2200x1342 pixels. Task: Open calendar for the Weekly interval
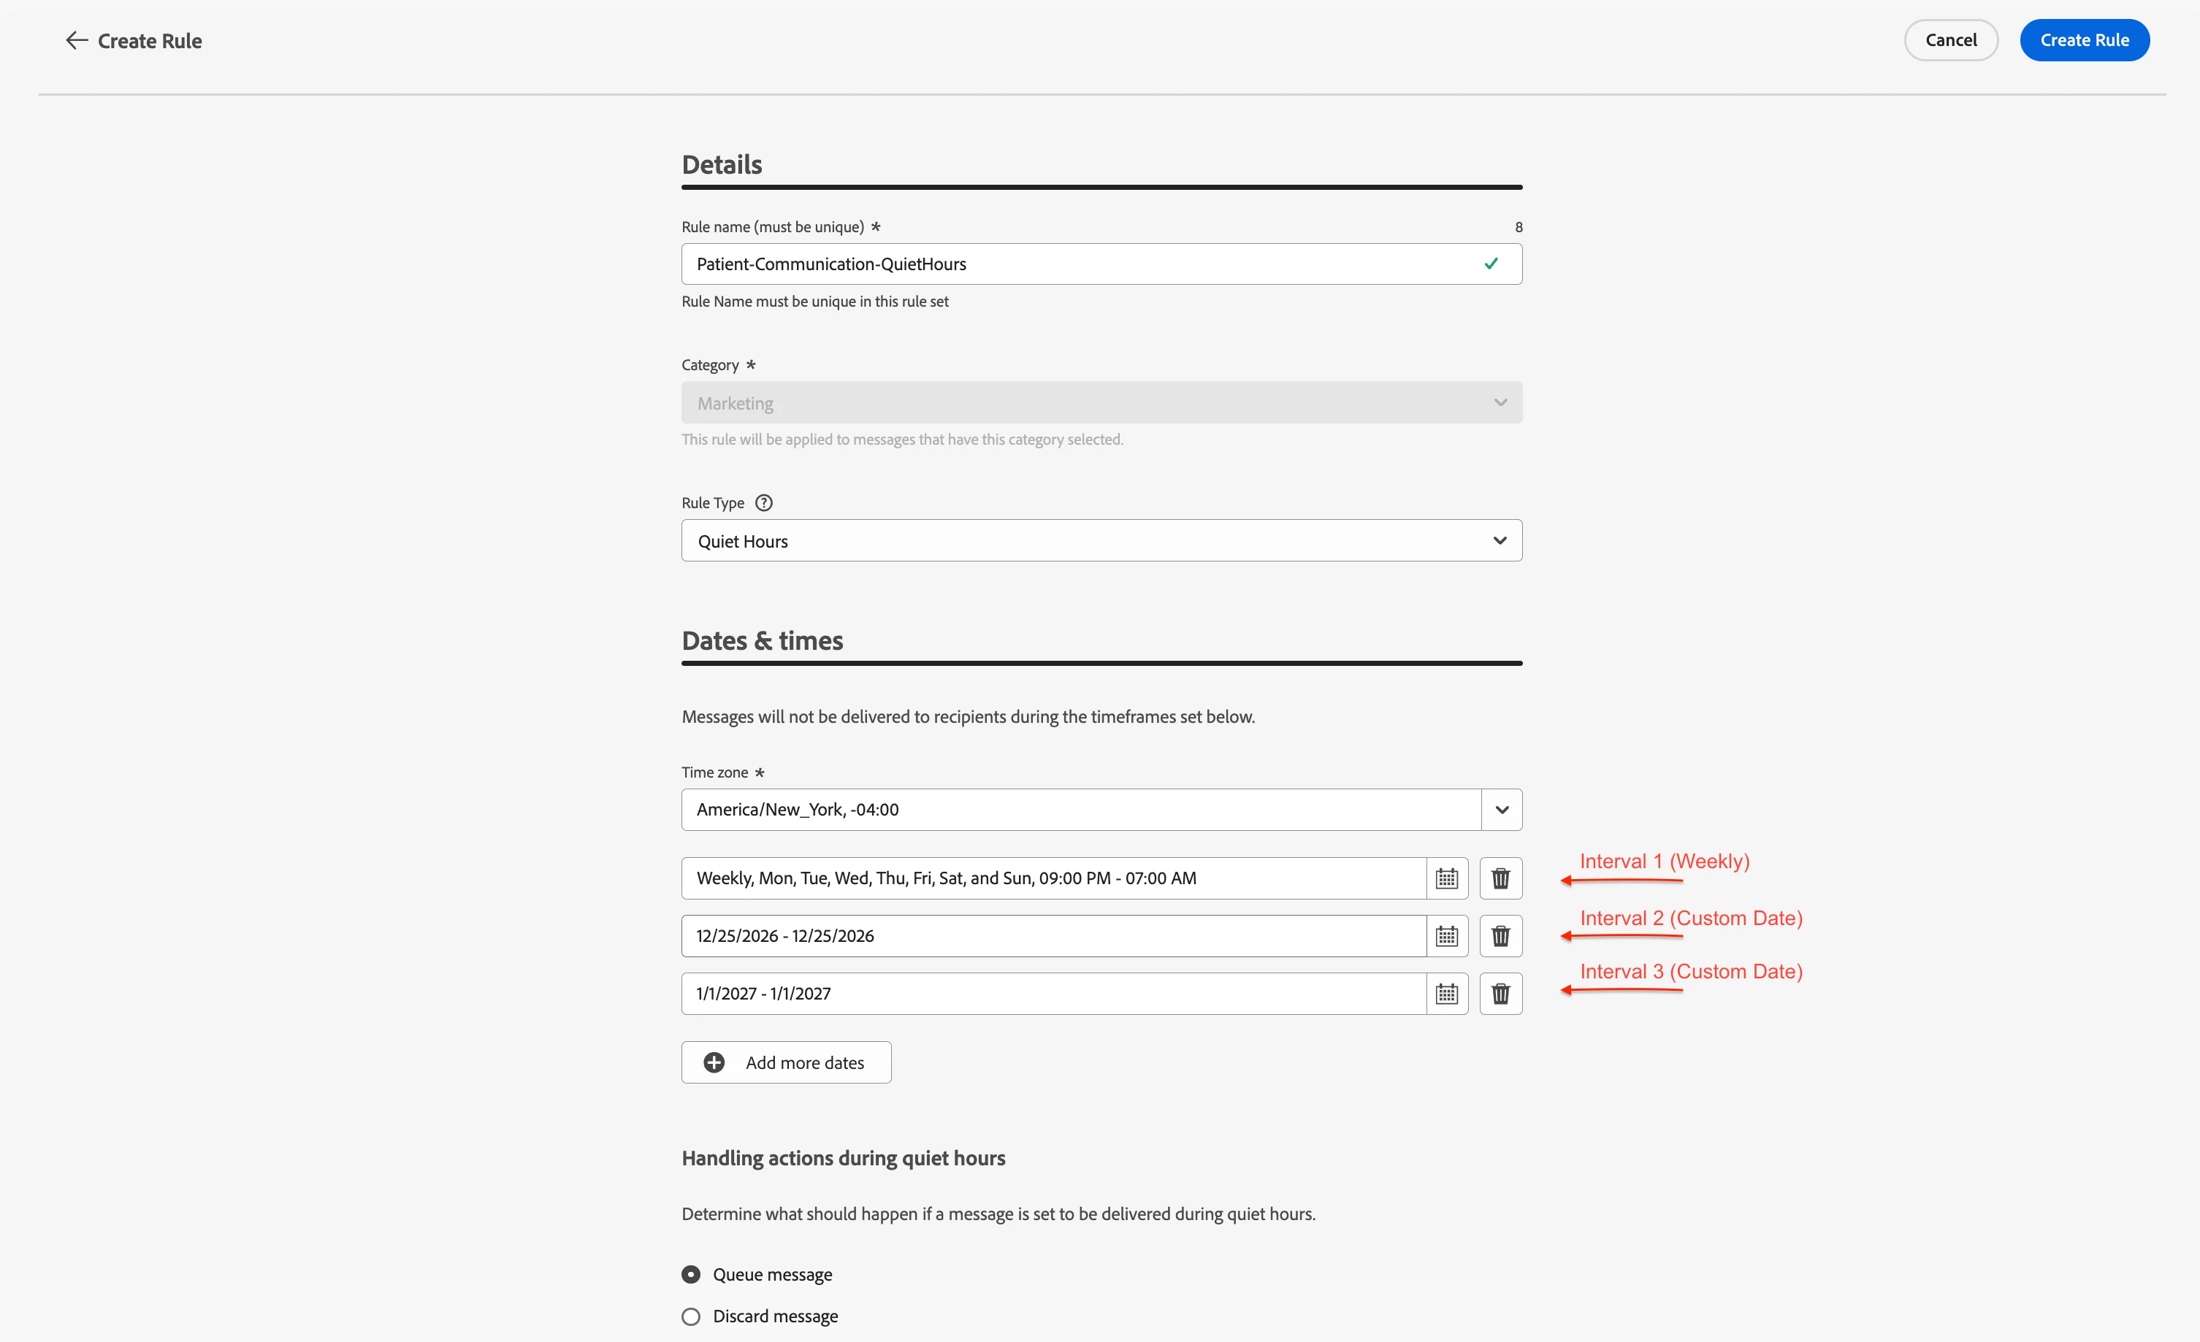pyautogui.click(x=1446, y=878)
